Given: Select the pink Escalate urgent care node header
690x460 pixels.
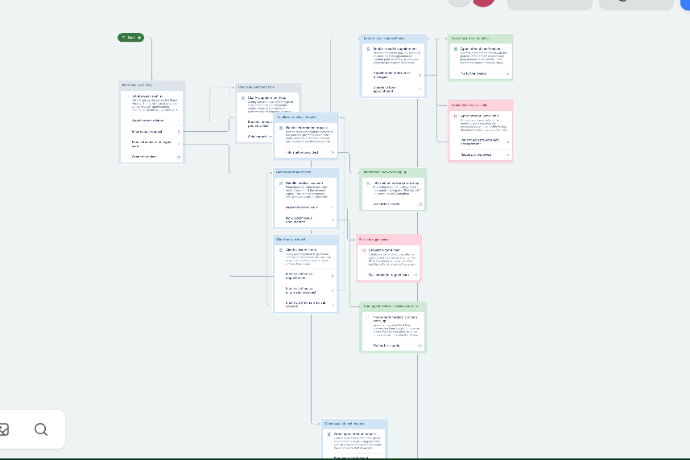Looking at the screenshot, I should tap(389, 240).
